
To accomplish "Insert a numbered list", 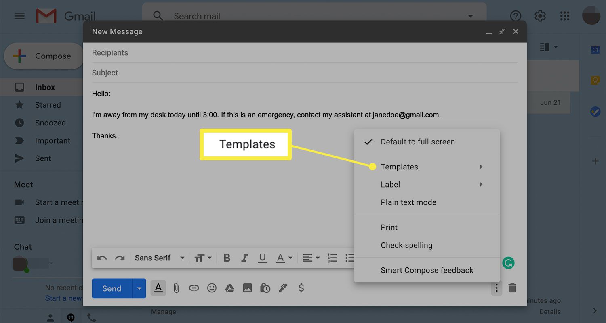I will click(x=332, y=258).
